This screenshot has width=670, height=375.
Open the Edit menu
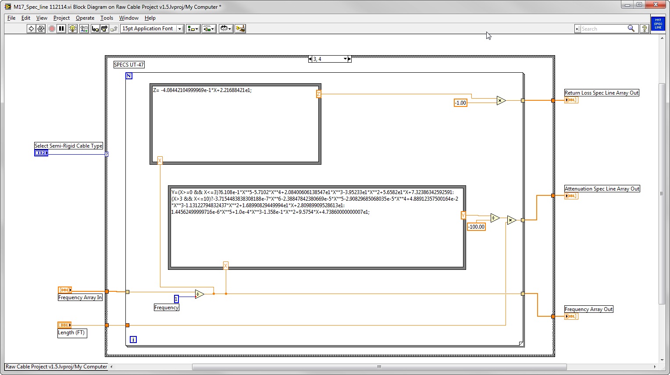pos(26,18)
